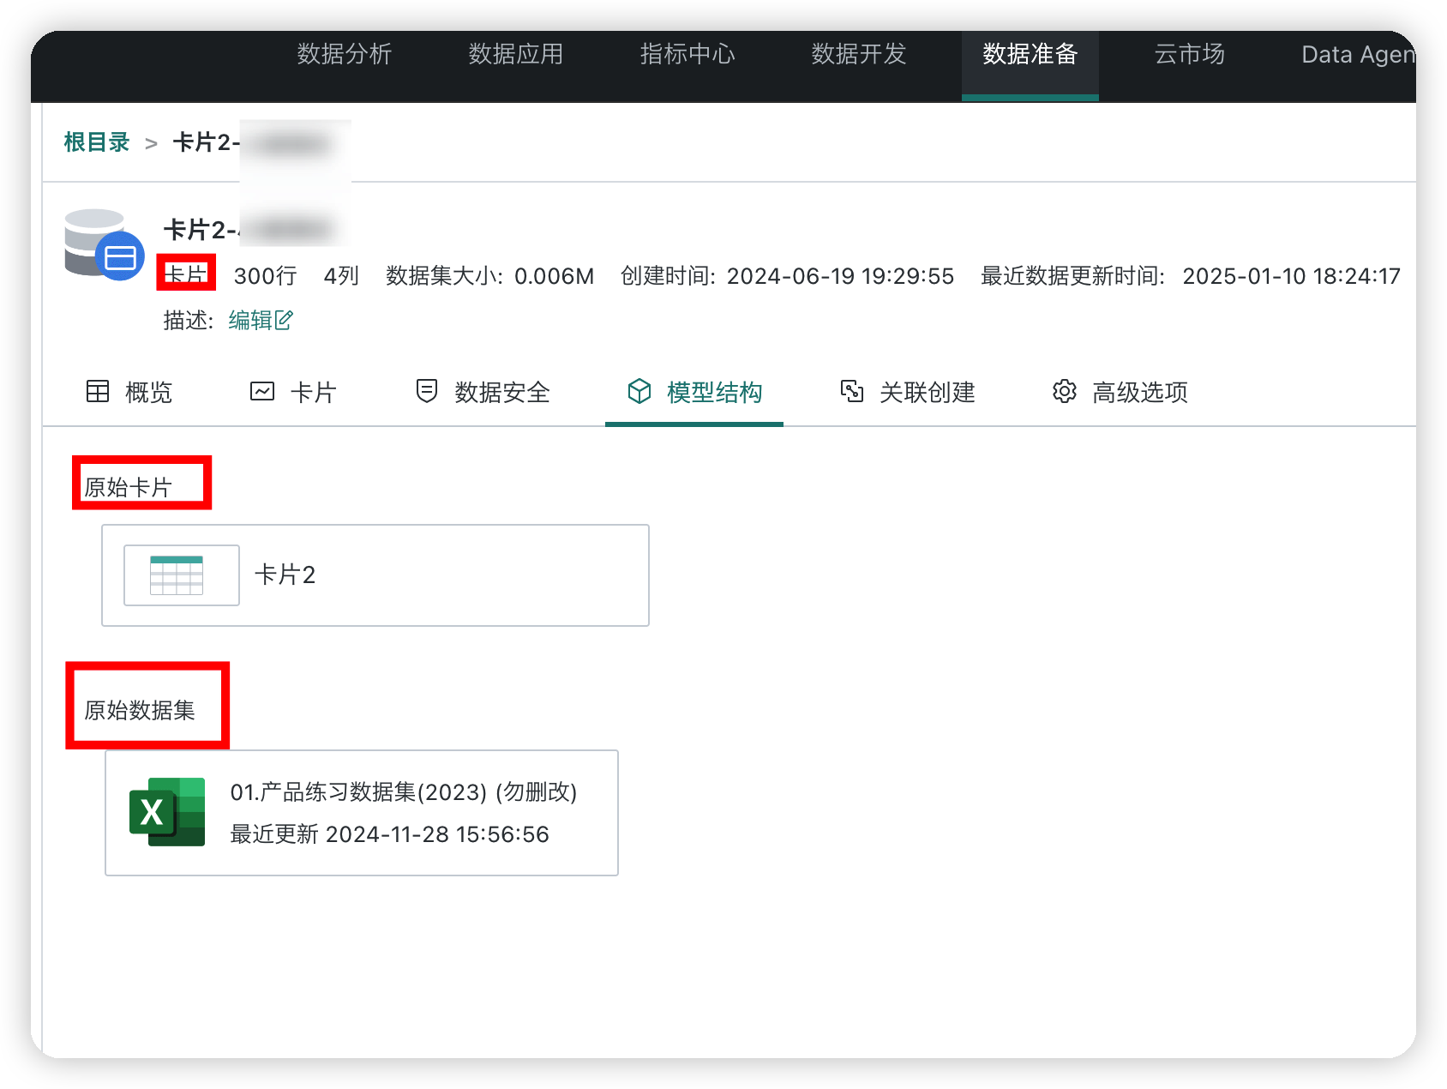Image resolution: width=1447 pixels, height=1089 pixels.
Task: Open 指标中心 from the navigation bar
Action: (686, 54)
